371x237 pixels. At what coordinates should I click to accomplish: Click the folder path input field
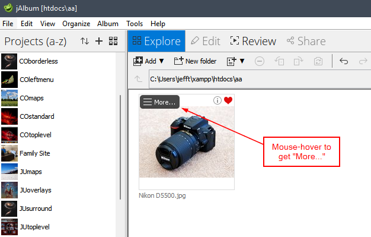click(260, 79)
